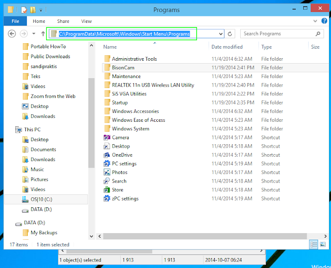Viewport: 331px width, 268px height.
Task: Open Zoom from the Web folder
Action: (x=53, y=96)
